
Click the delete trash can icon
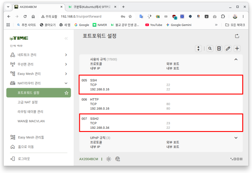219,48
